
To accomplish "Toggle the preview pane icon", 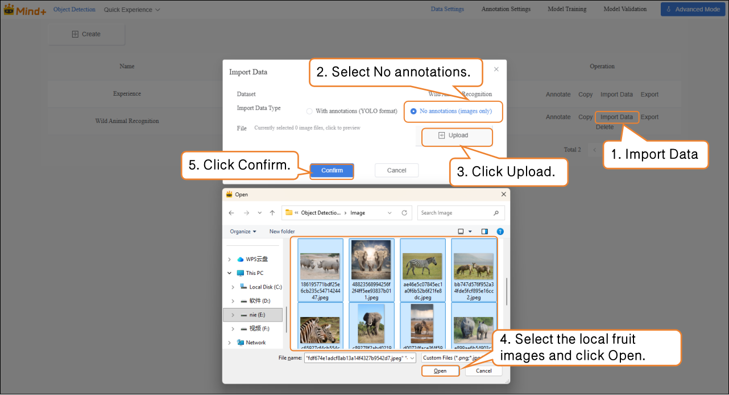I will tap(484, 232).
